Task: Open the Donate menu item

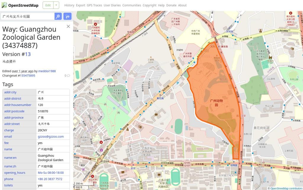Action: coord(171,5)
